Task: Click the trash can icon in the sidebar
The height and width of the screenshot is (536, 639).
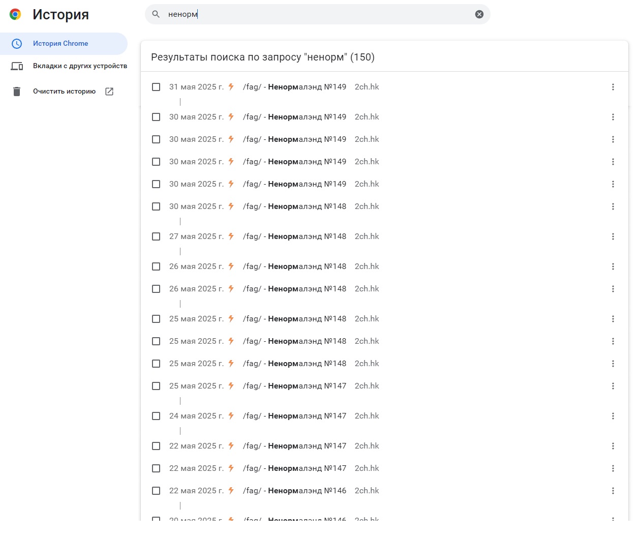Action: [17, 92]
